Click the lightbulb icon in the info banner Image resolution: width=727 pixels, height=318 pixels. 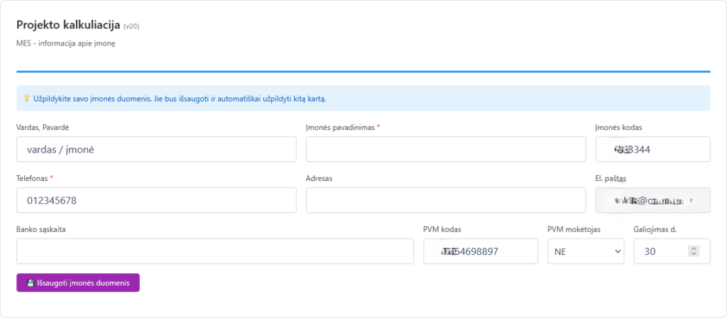(27, 98)
